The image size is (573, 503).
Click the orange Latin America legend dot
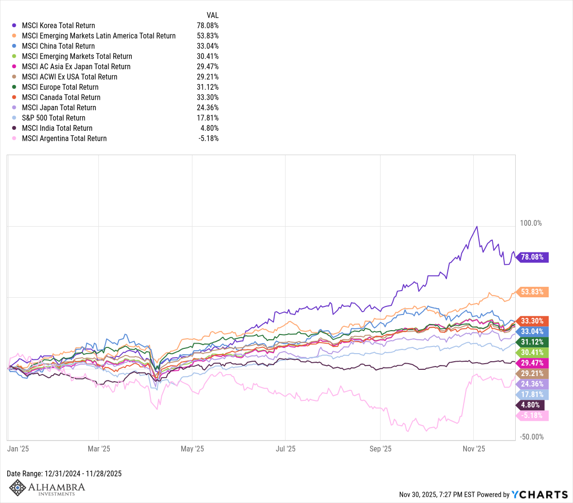tap(15, 36)
